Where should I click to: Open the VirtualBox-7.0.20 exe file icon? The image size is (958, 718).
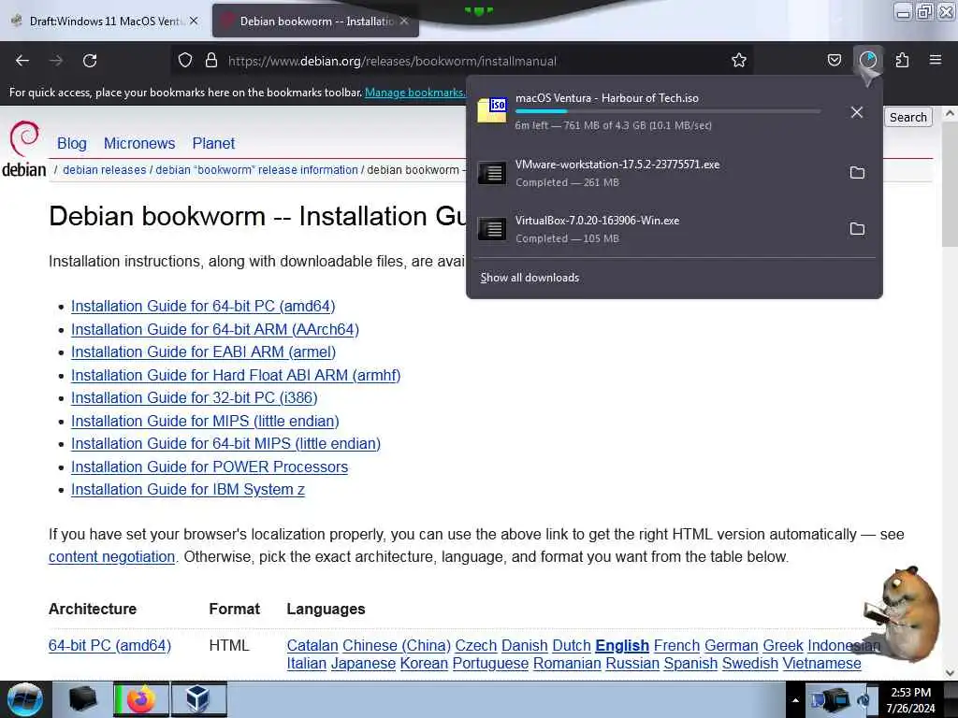[x=492, y=229]
